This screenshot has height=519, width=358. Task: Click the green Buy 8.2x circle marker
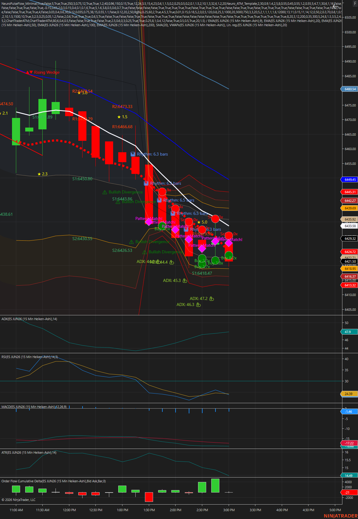coord(229,256)
